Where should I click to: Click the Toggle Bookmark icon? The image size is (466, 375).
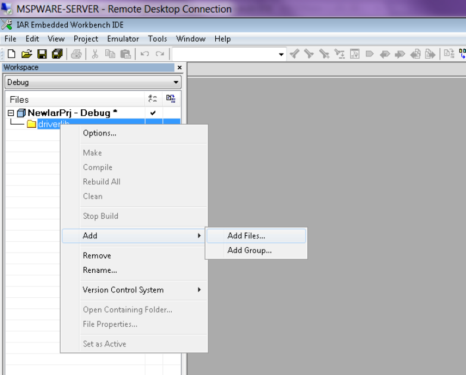(x=370, y=53)
